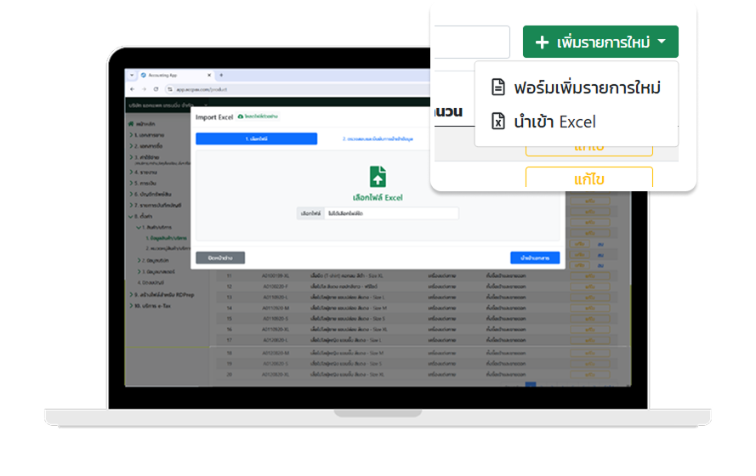This screenshot has height=476, width=756.
Task: Close the Accounting App tab
Action: (x=209, y=75)
